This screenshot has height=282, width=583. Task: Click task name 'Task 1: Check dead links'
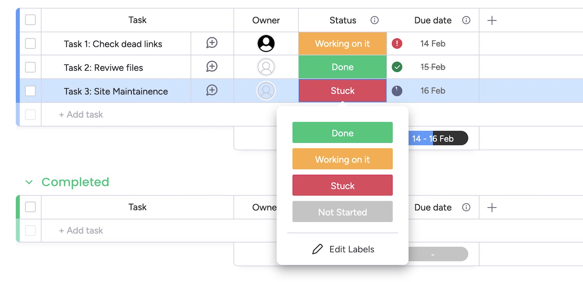click(113, 44)
